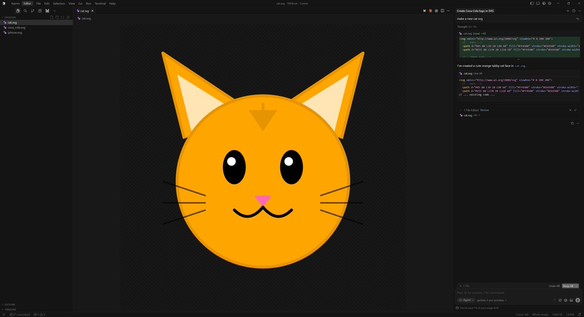Create a new file in the SVGICON explorer
Viewport: 584px width, 317px height.
[52, 17]
